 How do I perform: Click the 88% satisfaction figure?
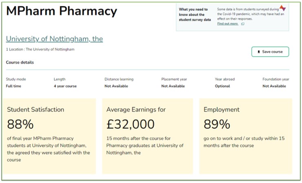(20, 124)
